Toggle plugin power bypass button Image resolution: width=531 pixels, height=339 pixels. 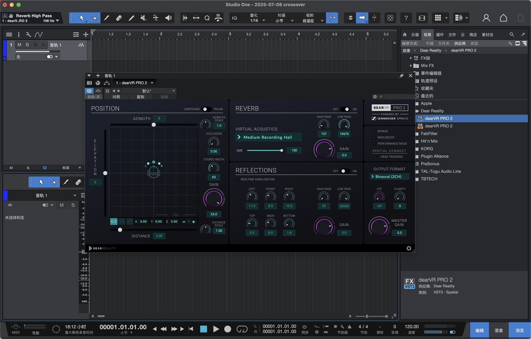(89, 91)
